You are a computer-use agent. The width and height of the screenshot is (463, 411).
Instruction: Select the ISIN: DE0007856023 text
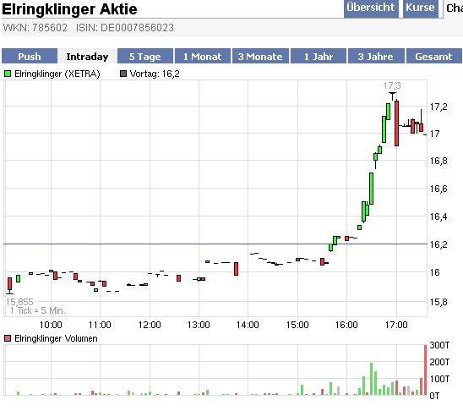(x=125, y=28)
